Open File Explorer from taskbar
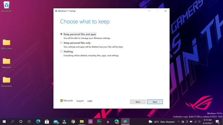The width and height of the screenshot is (223, 125). click(x=82, y=122)
